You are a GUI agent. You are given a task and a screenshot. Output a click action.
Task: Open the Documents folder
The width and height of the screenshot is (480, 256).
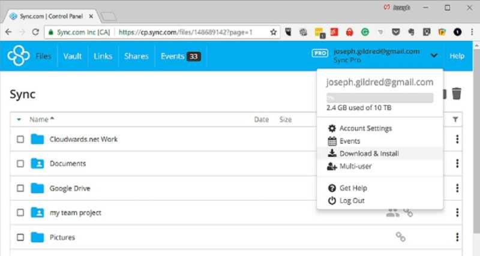(x=68, y=164)
